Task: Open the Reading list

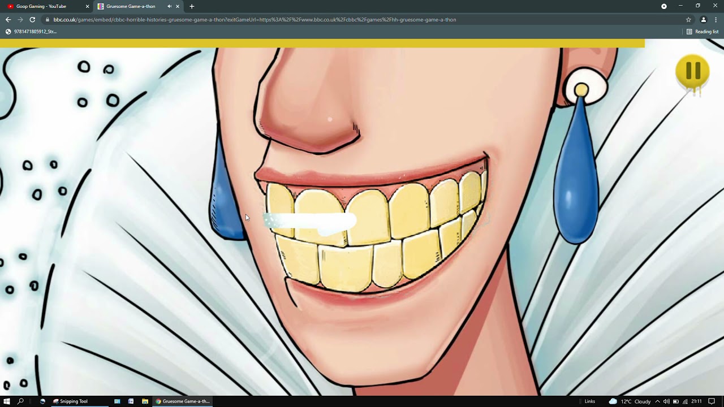Action: point(702,32)
